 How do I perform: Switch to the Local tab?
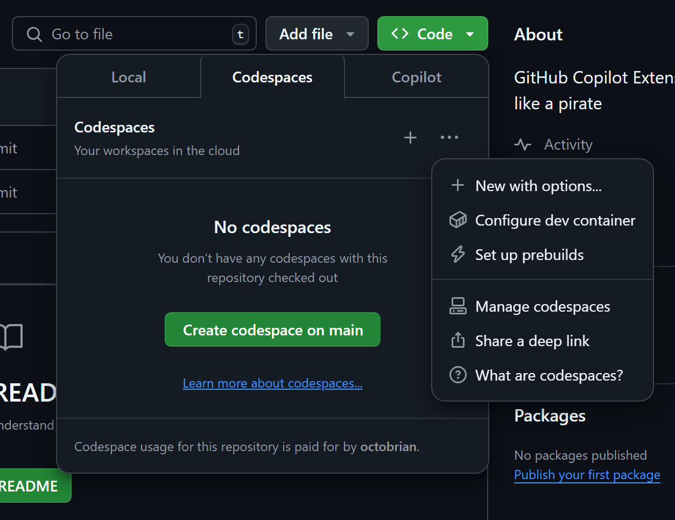click(129, 76)
